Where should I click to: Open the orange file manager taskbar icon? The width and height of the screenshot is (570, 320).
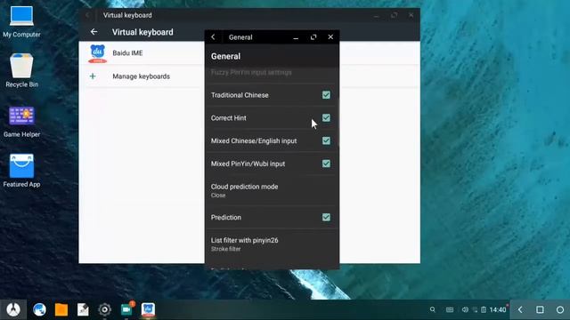pyautogui.click(x=61, y=310)
